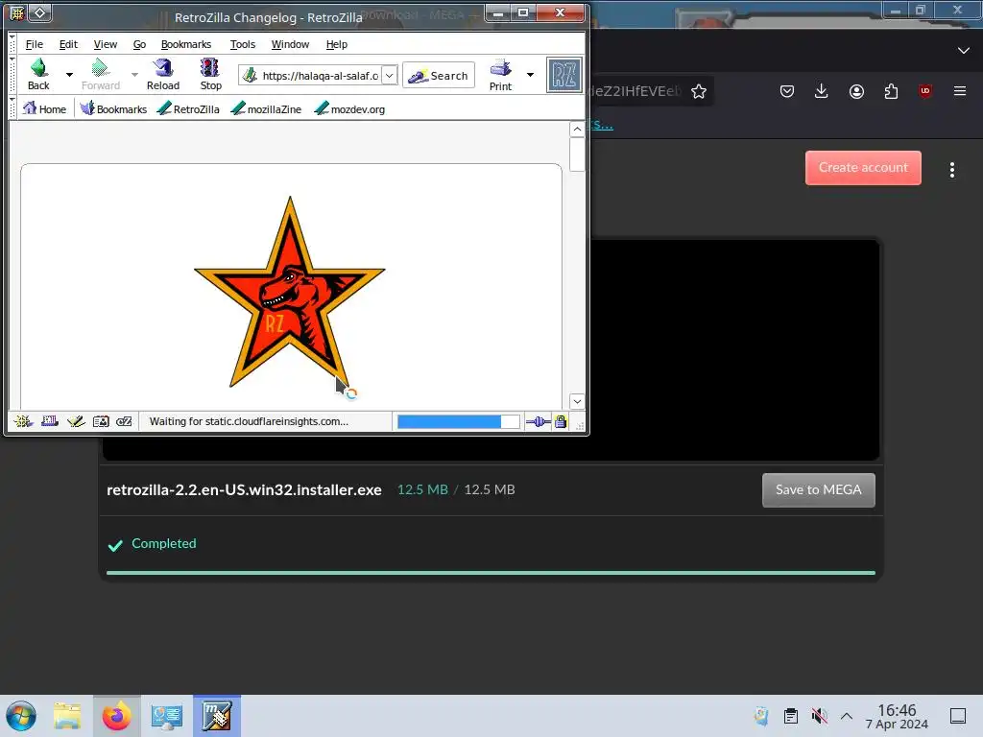Open Firefox extensions puzzle icon
Image resolution: width=983 pixels, height=737 pixels.
click(x=891, y=91)
